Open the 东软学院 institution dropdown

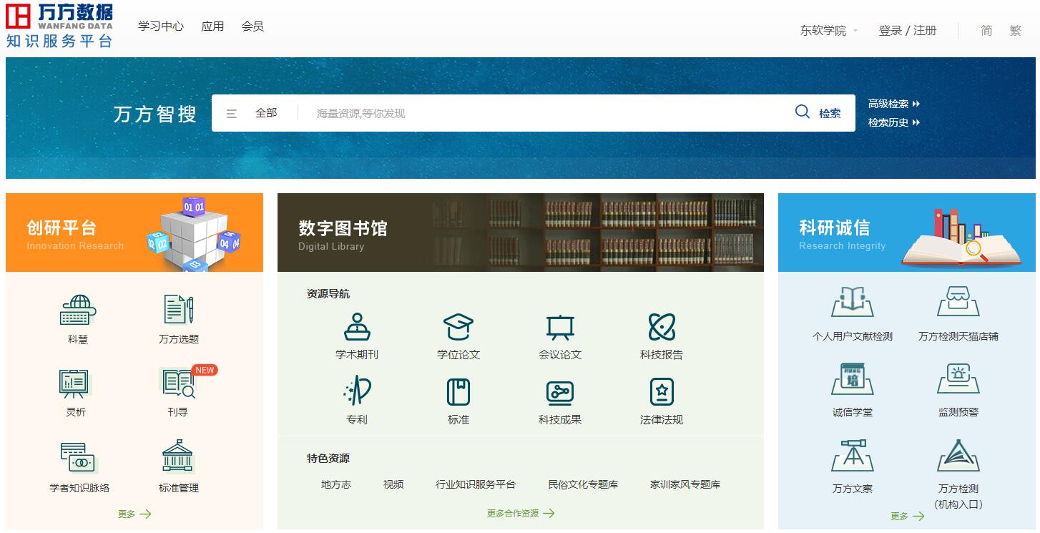[x=828, y=31]
